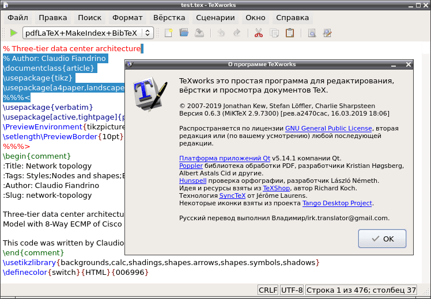The height and width of the screenshot is (299, 431).
Task: Click the \begin{comment} line
Action: pos(37,156)
